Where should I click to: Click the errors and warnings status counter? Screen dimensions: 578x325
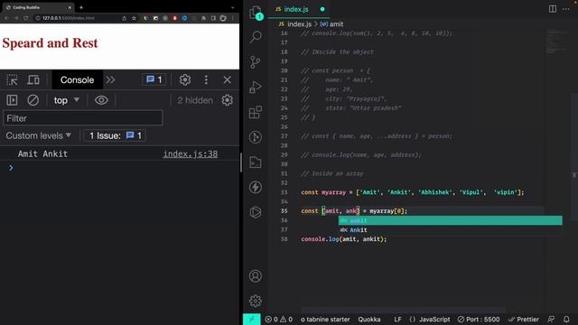(x=279, y=319)
